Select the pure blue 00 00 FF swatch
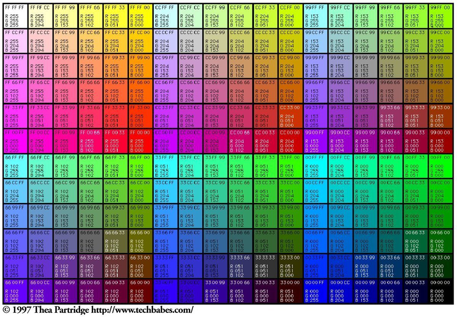The image size is (457, 317). pyautogui.click(x=315, y=291)
